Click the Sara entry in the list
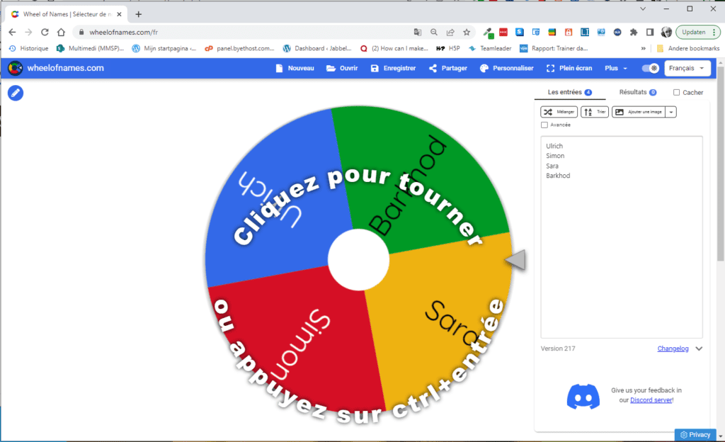This screenshot has height=442, width=725. (x=552, y=166)
